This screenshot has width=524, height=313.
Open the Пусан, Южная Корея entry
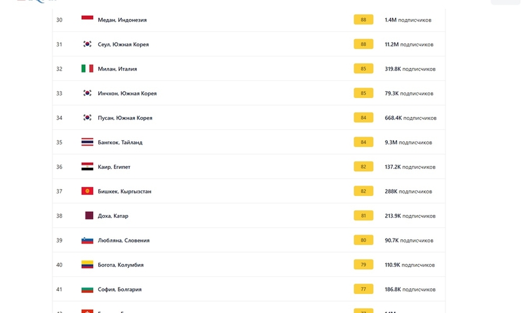125,118
